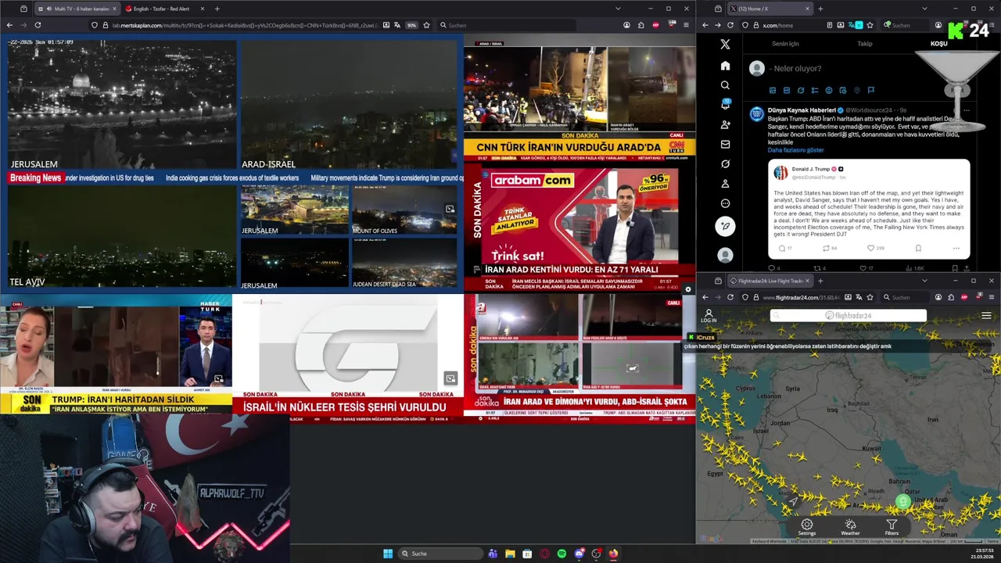Switch to Takip timeline tab
This screenshot has width=1001, height=563.
(864, 44)
